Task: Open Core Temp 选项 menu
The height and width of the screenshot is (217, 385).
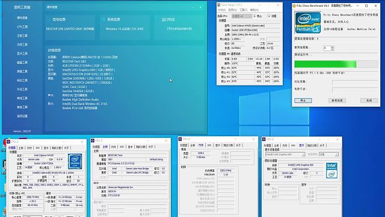Action: (232, 10)
